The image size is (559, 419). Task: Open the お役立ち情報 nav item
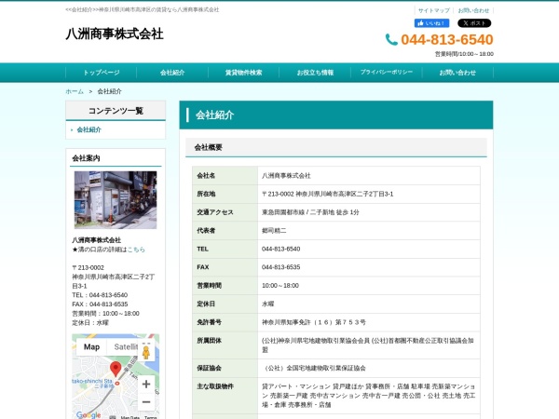pyautogui.click(x=315, y=73)
